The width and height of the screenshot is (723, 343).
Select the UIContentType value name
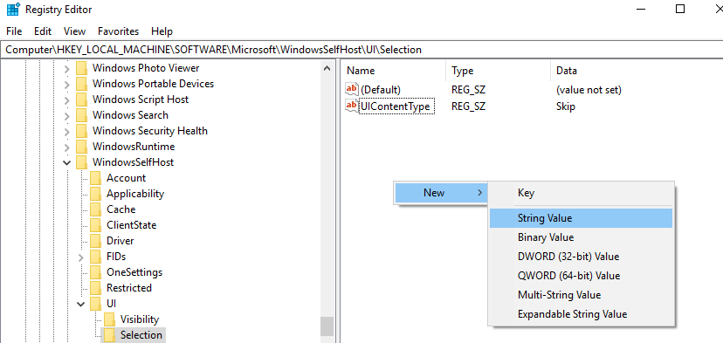tap(396, 106)
